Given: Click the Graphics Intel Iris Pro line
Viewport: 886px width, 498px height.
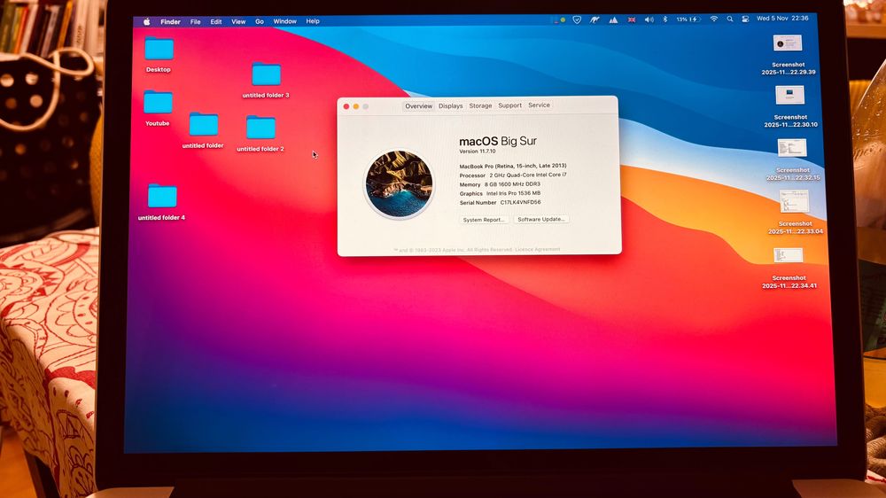Looking at the screenshot, I should coord(500,193).
